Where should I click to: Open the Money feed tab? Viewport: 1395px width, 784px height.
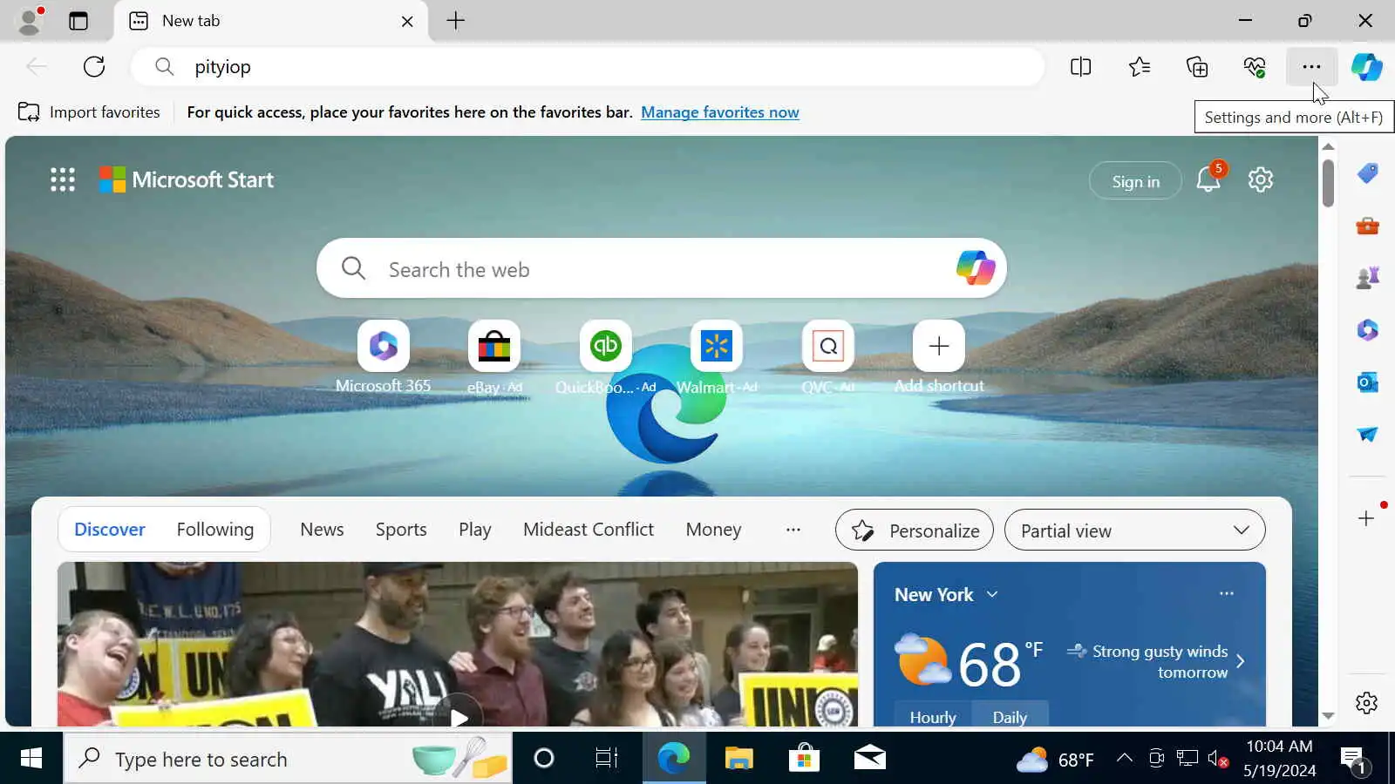pos(713,530)
